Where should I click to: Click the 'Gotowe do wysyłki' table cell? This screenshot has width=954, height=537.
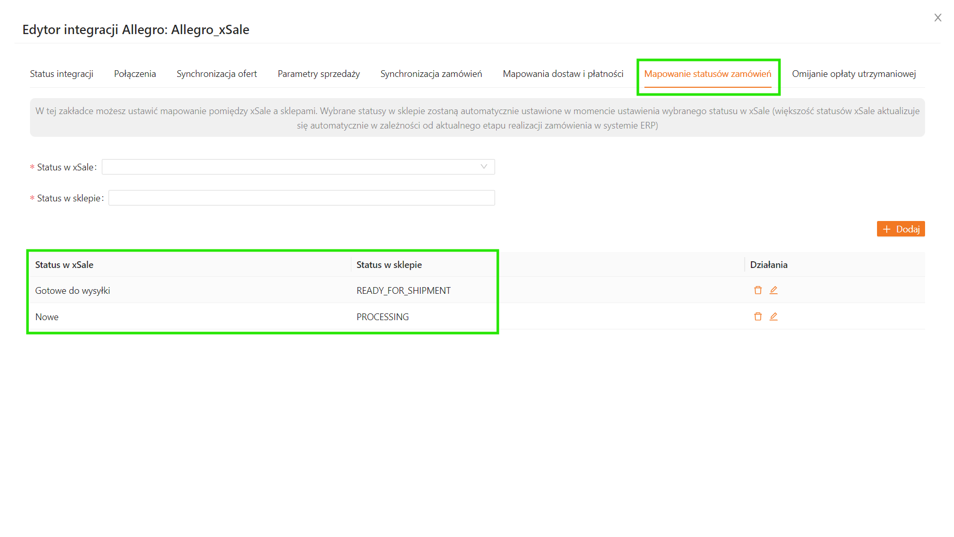[x=73, y=291]
